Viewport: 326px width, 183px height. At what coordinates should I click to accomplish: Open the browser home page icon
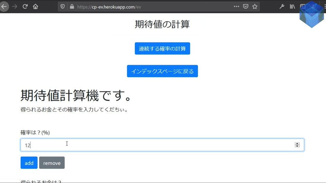(x=35, y=6)
